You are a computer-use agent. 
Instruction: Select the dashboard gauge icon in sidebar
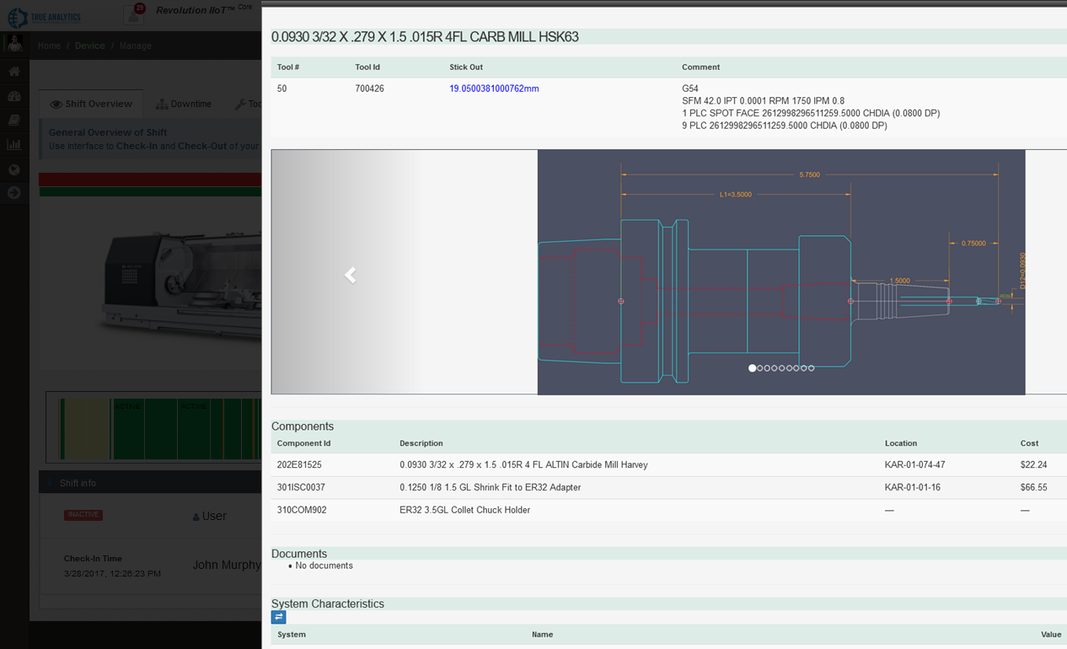click(x=13, y=95)
